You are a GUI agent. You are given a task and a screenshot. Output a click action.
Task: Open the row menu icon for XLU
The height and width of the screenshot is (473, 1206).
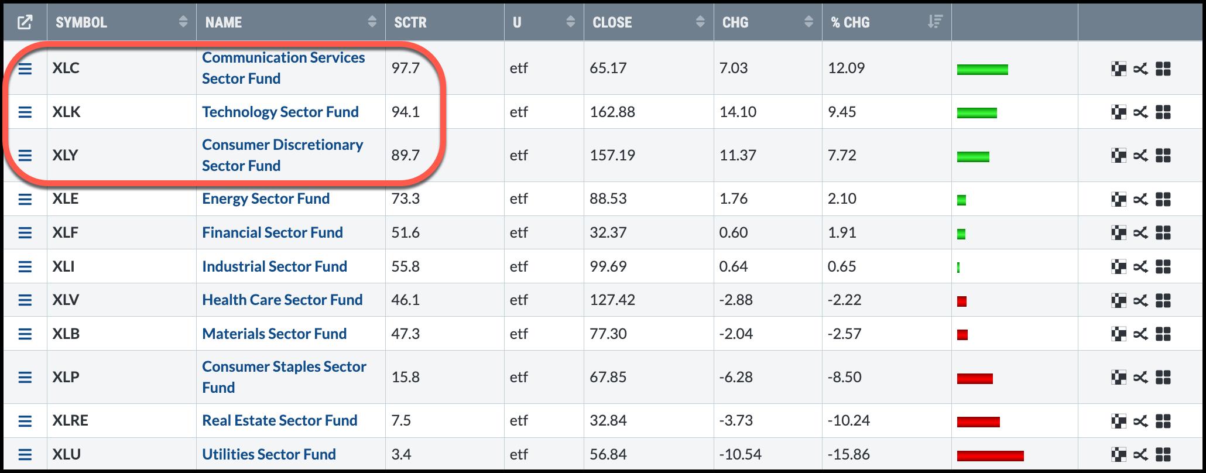click(25, 454)
